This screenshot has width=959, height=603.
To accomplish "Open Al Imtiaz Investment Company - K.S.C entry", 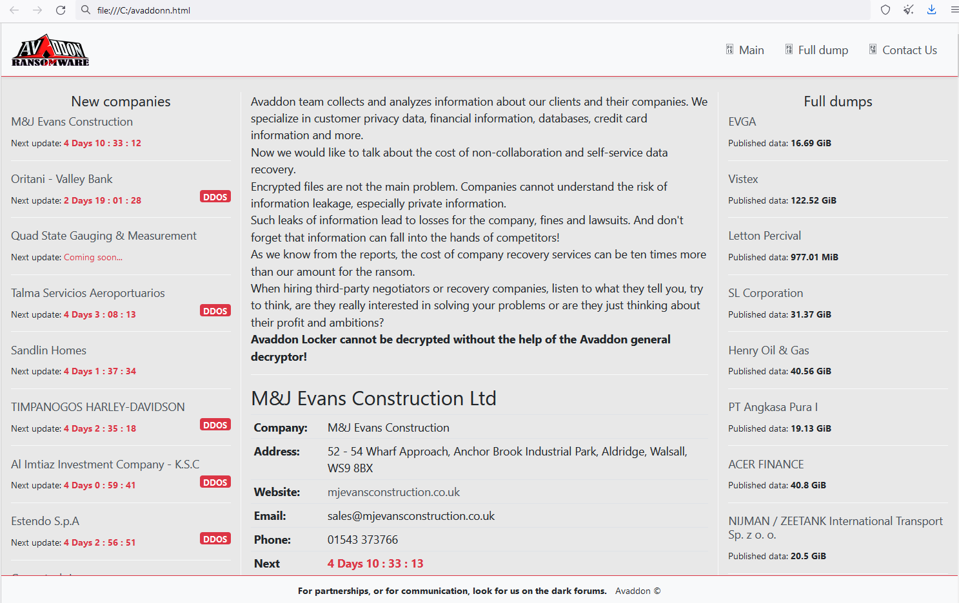I will (x=105, y=464).
